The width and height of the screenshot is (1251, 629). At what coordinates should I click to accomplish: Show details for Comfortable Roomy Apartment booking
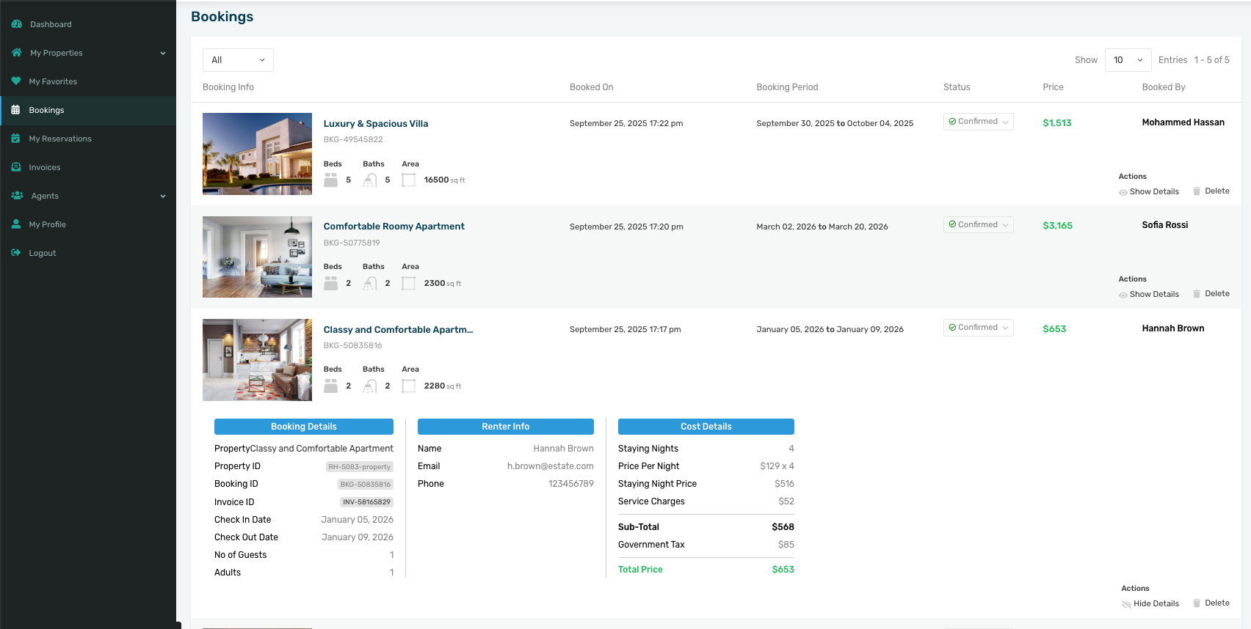click(1149, 295)
